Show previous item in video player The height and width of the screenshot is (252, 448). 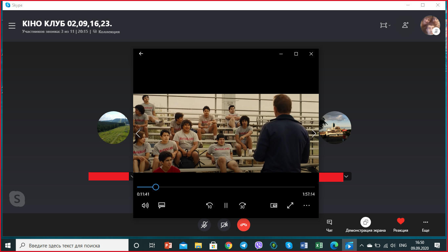pyautogui.click(x=138, y=134)
